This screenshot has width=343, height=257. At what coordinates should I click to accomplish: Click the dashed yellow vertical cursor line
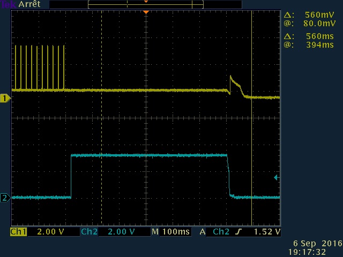click(101, 118)
